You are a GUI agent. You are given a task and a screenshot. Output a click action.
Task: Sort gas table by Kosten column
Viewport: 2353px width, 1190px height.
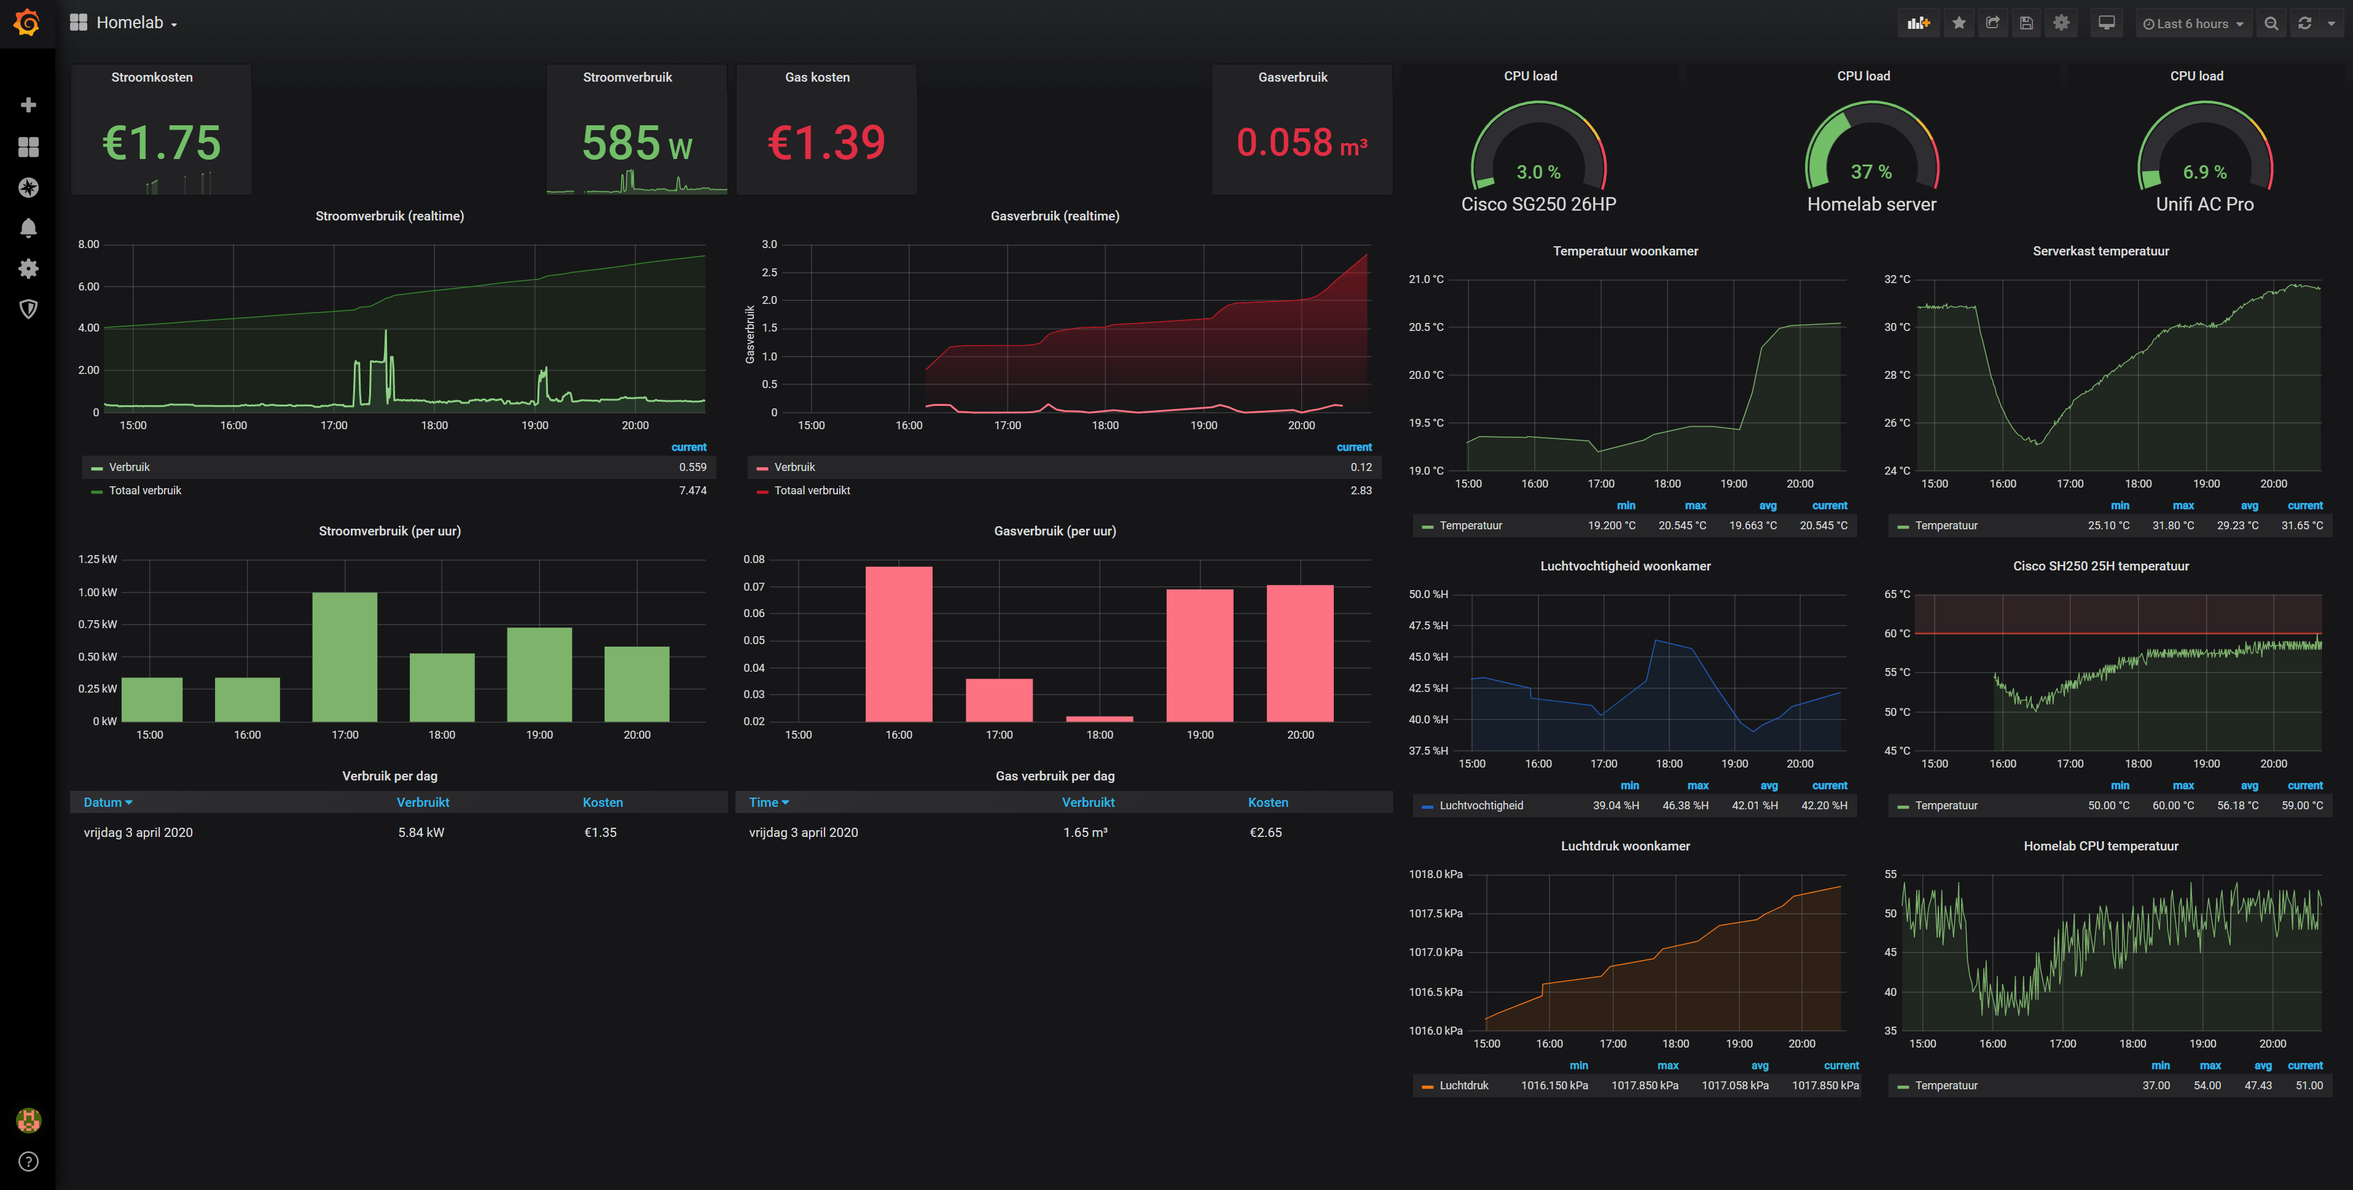(x=1268, y=802)
